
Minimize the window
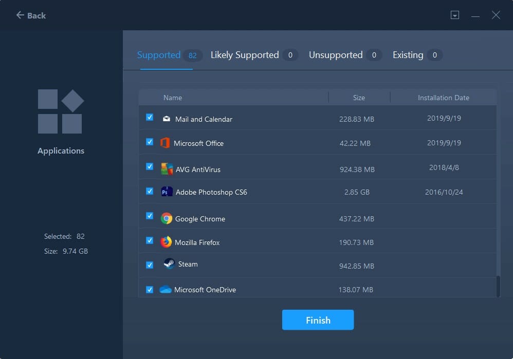tap(475, 16)
